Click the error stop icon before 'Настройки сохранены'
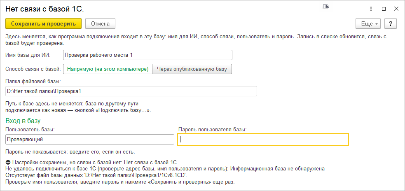Viewport: 405px width, 191px height. tap(8, 163)
